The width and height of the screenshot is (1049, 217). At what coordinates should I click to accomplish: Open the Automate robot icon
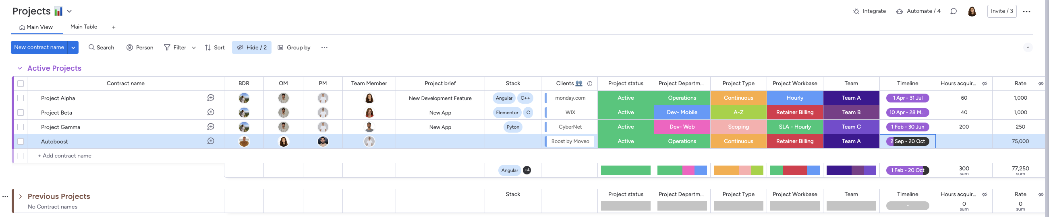point(900,11)
